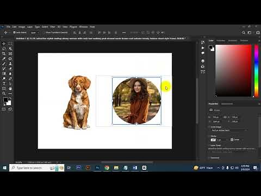The height and width of the screenshot is (196, 261).
Task: Select the Crop tool
Action: (4, 54)
